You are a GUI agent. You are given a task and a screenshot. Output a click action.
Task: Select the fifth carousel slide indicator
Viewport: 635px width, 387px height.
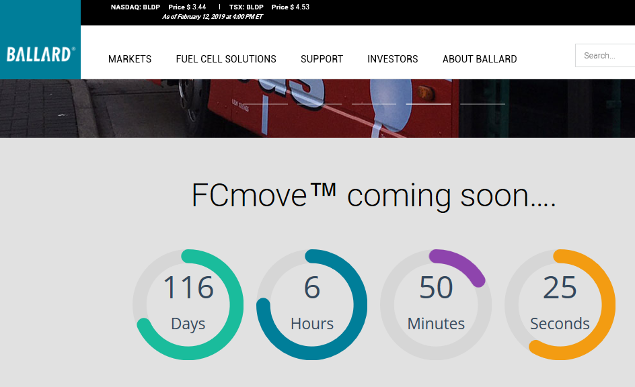tap(482, 104)
